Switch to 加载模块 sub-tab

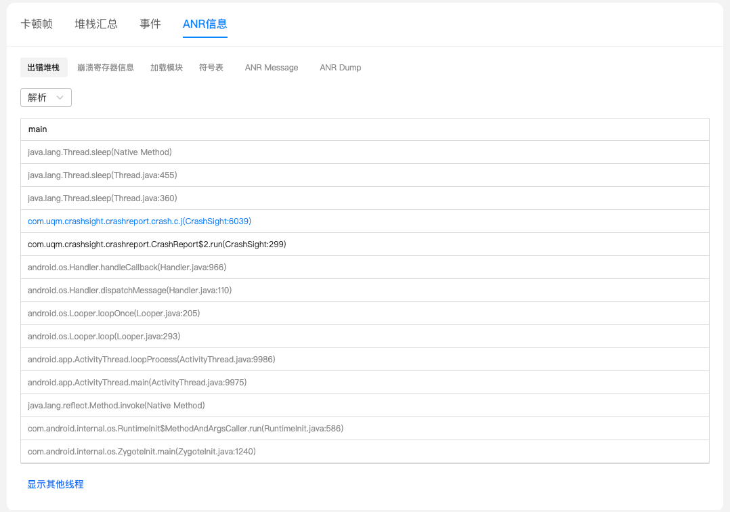tap(167, 68)
